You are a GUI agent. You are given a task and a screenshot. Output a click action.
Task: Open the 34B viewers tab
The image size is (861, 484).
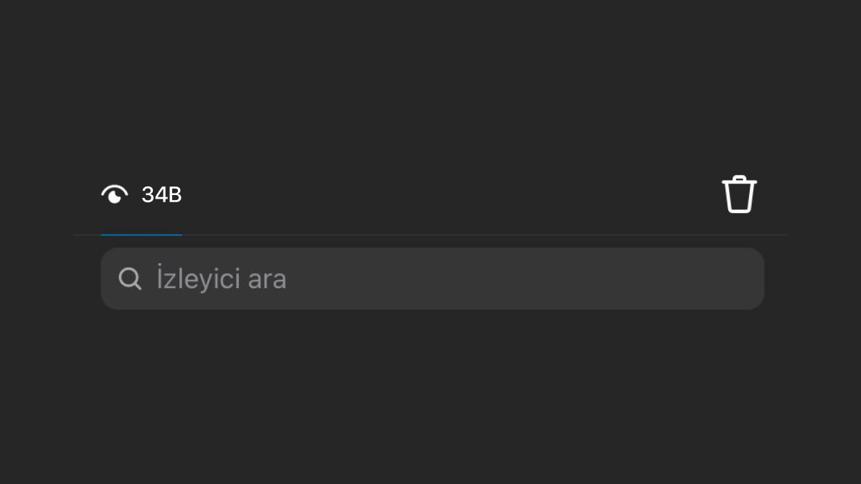(x=141, y=195)
